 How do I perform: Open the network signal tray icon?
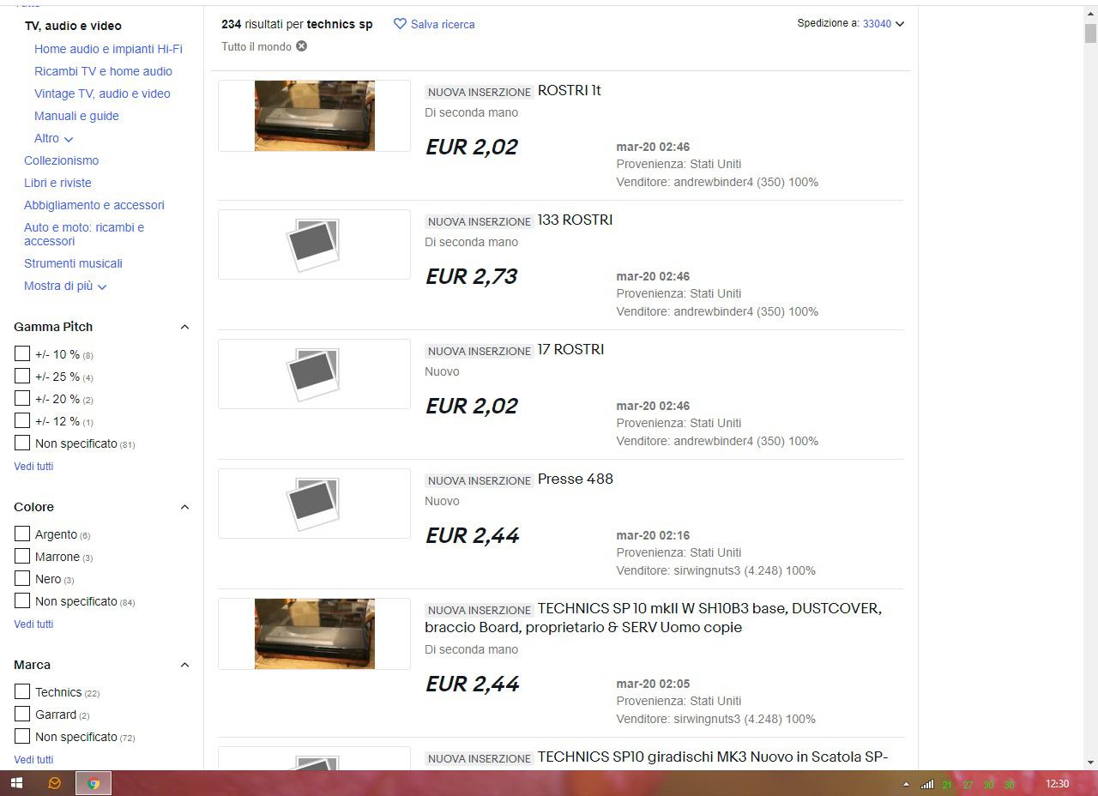pos(927,784)
